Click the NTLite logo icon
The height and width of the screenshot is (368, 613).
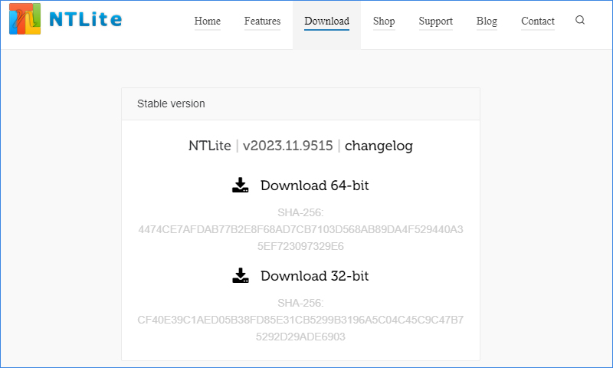click(25, 18)
